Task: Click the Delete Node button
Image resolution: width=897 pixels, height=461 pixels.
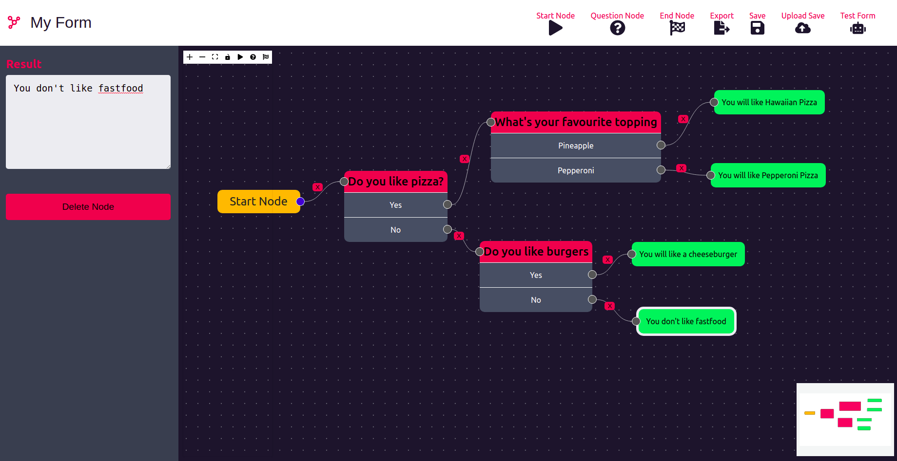Action: [88, 207]
